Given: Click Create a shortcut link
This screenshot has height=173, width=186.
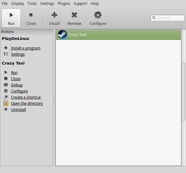Looking at the screenshot, I should point(26,97).
